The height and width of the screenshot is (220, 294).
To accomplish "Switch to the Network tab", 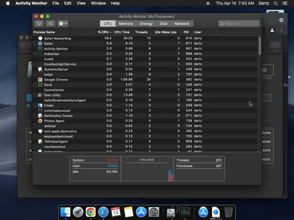I will (x=182, y=23).
